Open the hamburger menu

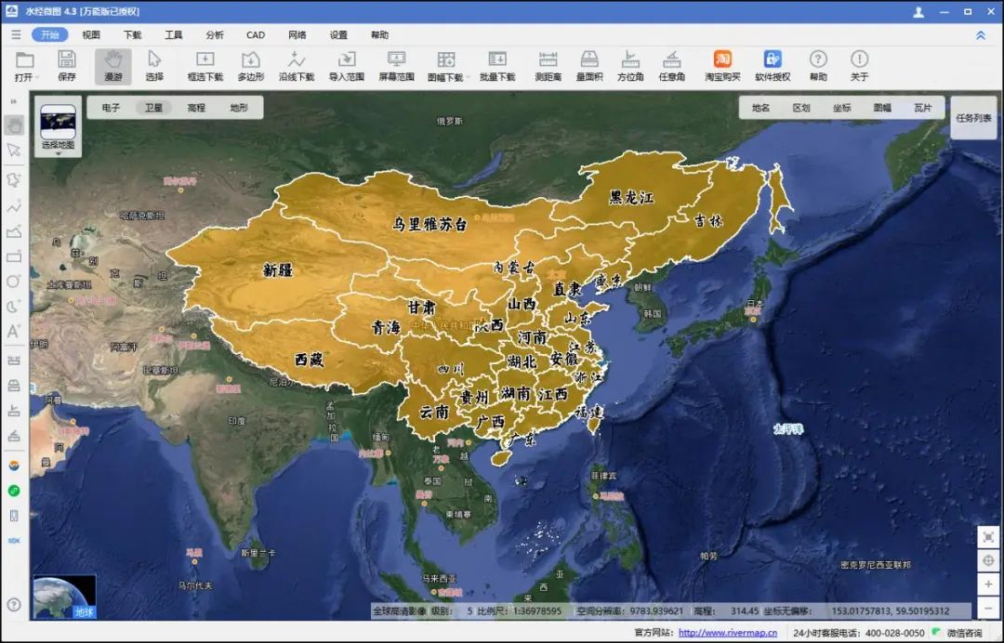16,34
